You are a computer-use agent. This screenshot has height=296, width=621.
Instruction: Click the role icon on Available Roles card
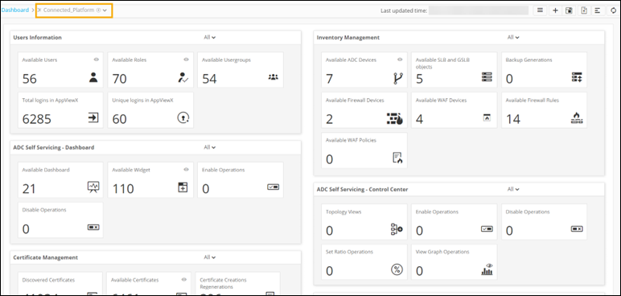[x=183, y=78]
